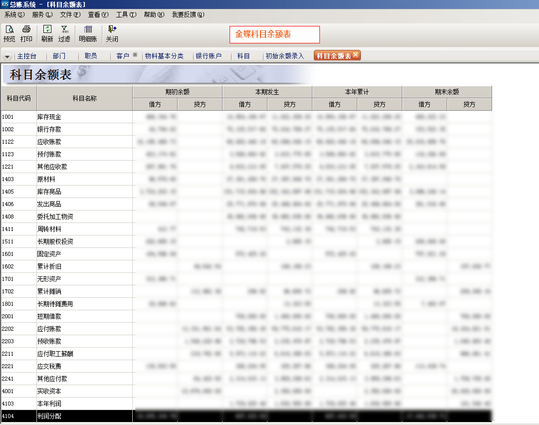Go to the 初始余额录入 tab
The width and height of the screenshot is (539, 425).
pyautogui.click(x=284, y=56)
